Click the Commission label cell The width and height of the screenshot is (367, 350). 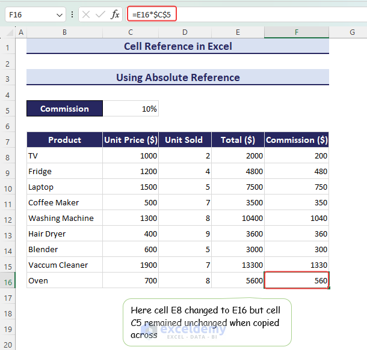click(x=64, y=109)
